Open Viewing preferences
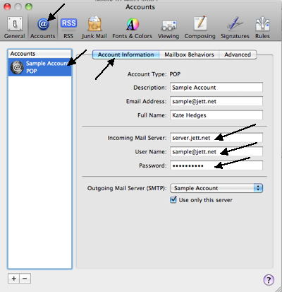 tap(168, 28)
